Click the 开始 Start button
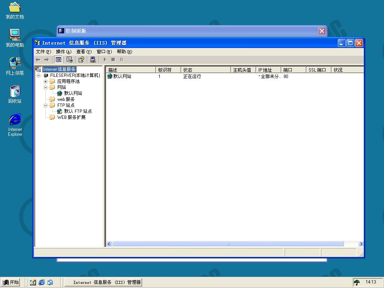The height and width of the screenshot is (288, 384). [10, 282]
